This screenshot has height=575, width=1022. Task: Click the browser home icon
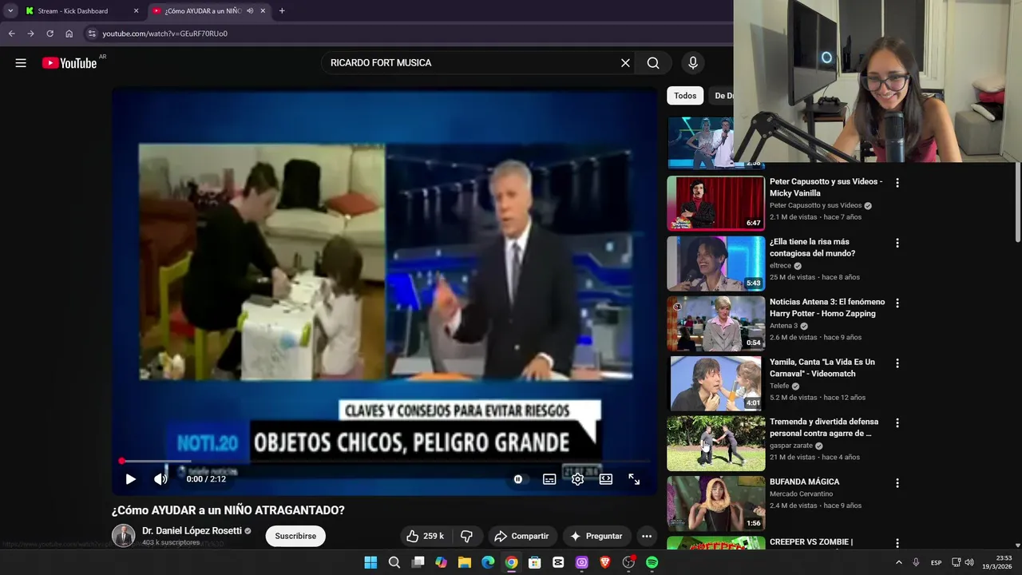pyautogui.click(x=69, y=34)
